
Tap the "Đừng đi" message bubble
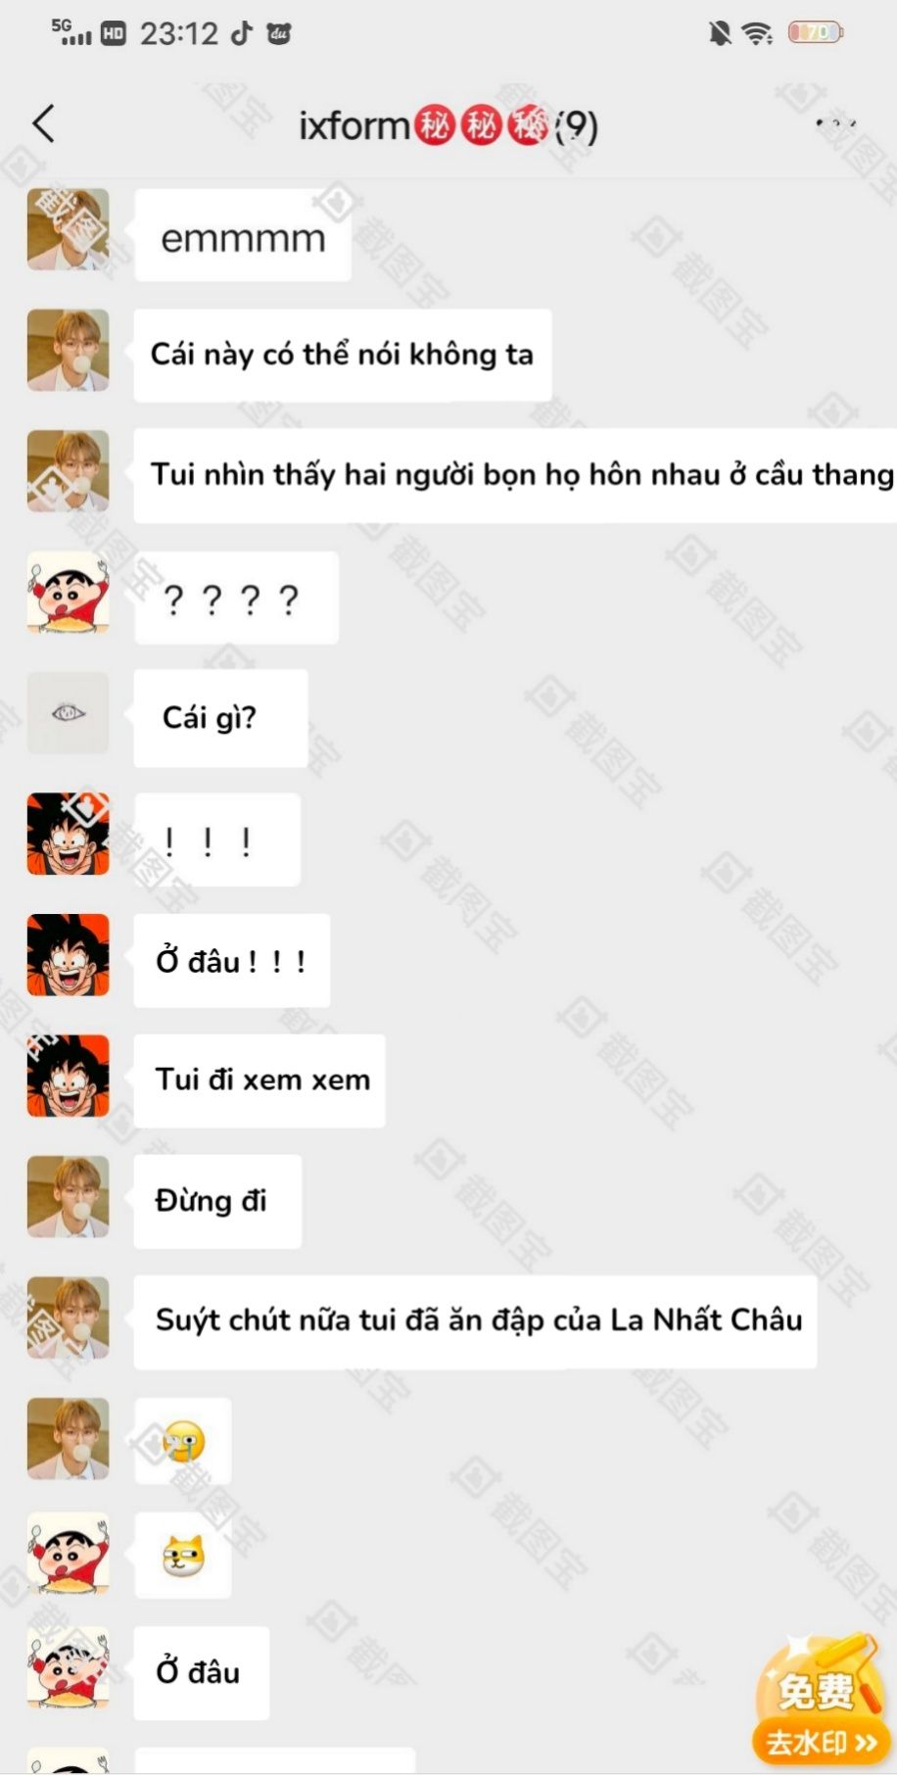click(x=217, y=1201)
